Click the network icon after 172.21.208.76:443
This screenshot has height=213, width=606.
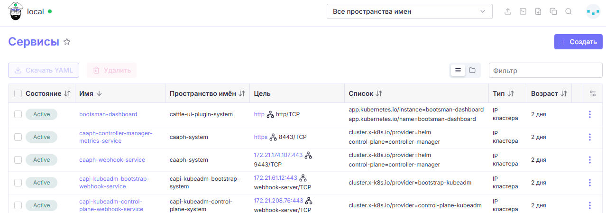309,201
